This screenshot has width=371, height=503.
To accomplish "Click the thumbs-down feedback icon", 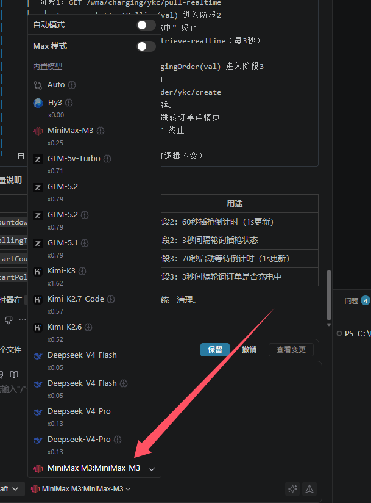I will click(9, 320).
